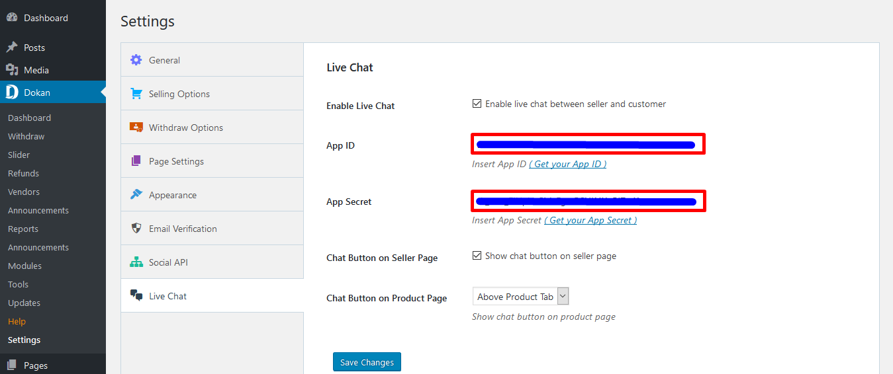Image resolution: width=893 pixels, height=374 pixels.
Task: Open the Slider submenu item
Action: click(x=19, y=155)
